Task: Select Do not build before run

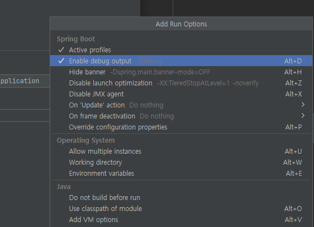Action: coord(181,197)
